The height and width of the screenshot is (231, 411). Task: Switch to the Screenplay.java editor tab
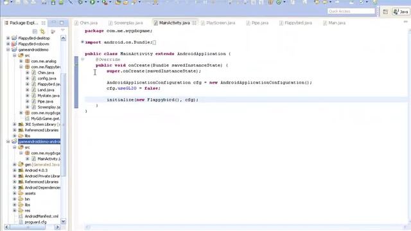coord(126,23)
